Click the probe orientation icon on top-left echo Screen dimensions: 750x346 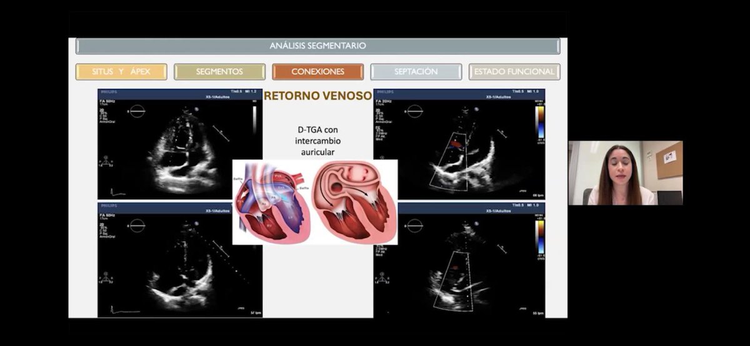click(136, 111)
